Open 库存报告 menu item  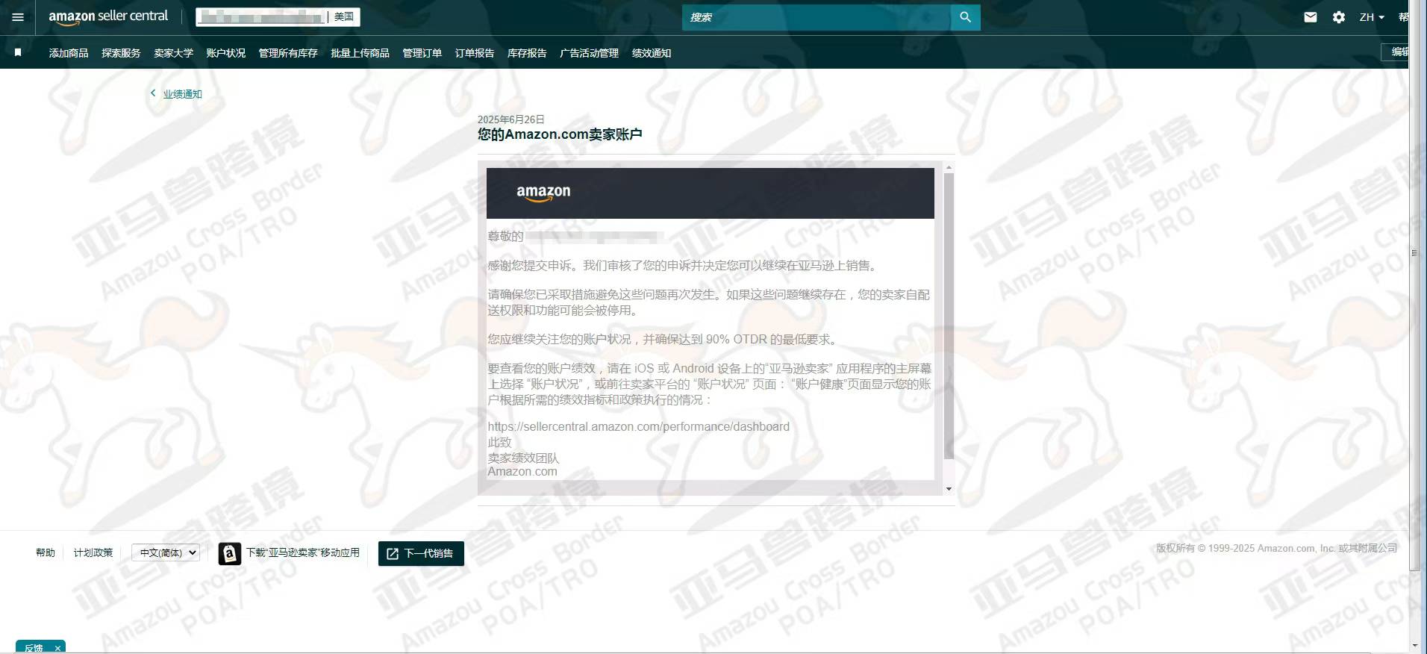click(527, 53)
